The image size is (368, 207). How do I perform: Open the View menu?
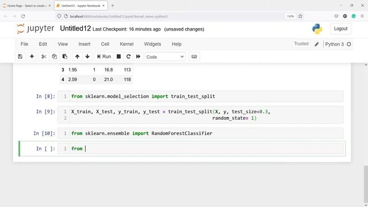point(63,44)
